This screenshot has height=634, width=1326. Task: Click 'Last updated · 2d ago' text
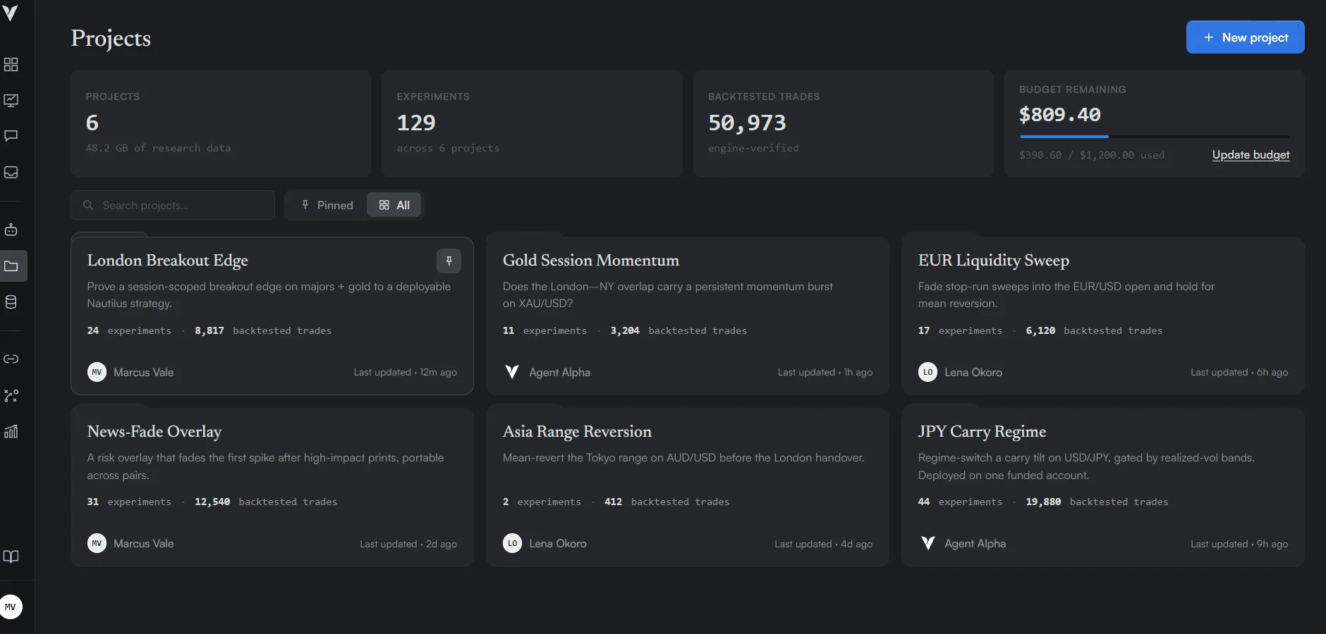click(x=408, y=544)
